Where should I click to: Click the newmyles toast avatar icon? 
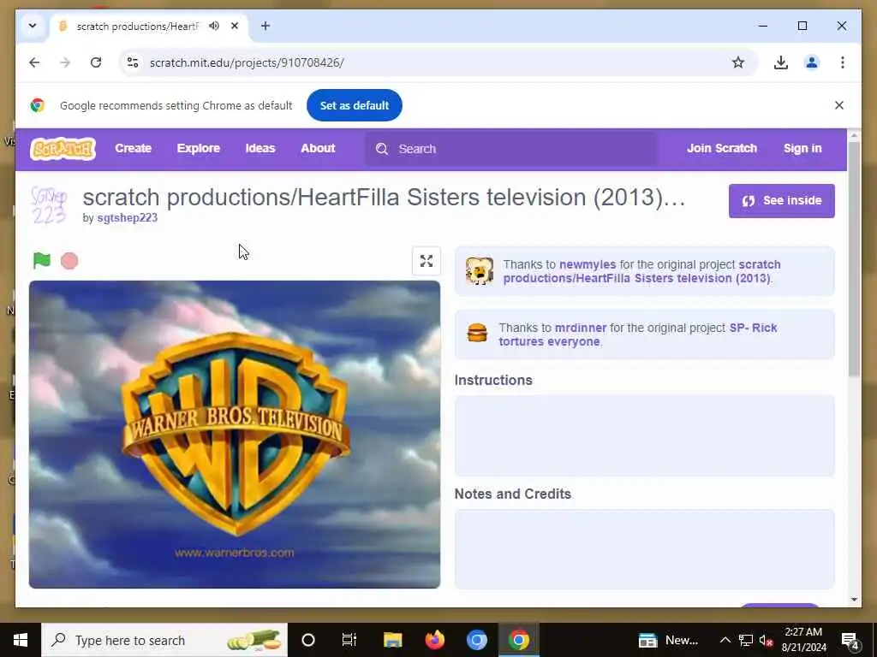click(480, 271)
